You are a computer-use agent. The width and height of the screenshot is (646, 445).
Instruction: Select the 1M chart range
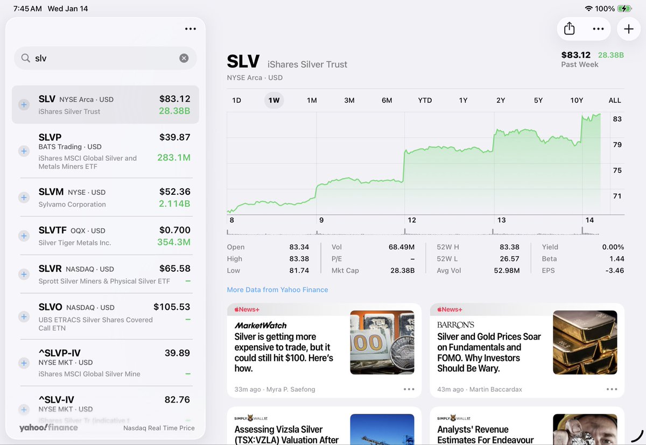312,100
